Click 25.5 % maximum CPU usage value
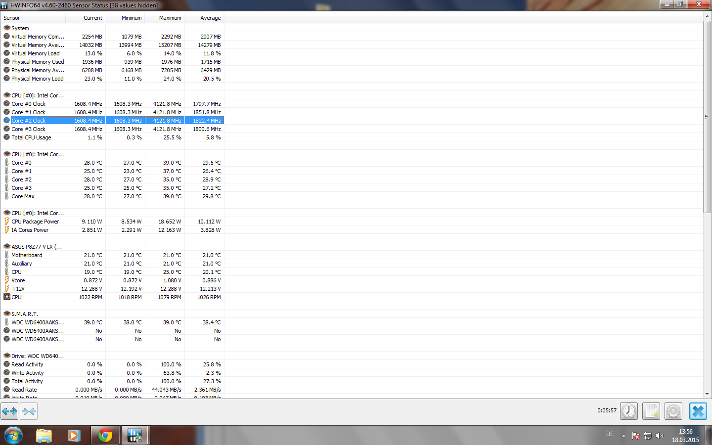Viewport: 712px width, 445px height. click(172, 137)
